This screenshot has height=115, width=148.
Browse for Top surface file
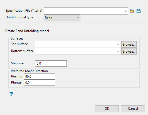129,44
